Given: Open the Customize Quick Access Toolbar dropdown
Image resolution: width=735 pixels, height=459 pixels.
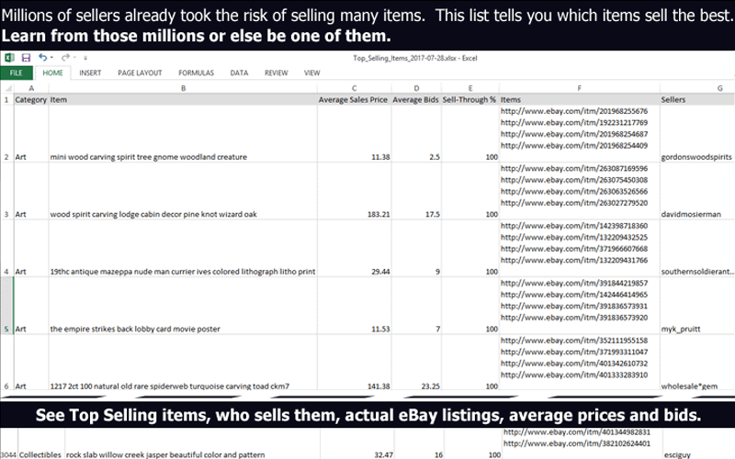Looking at the screenshot, I should 85,58.
